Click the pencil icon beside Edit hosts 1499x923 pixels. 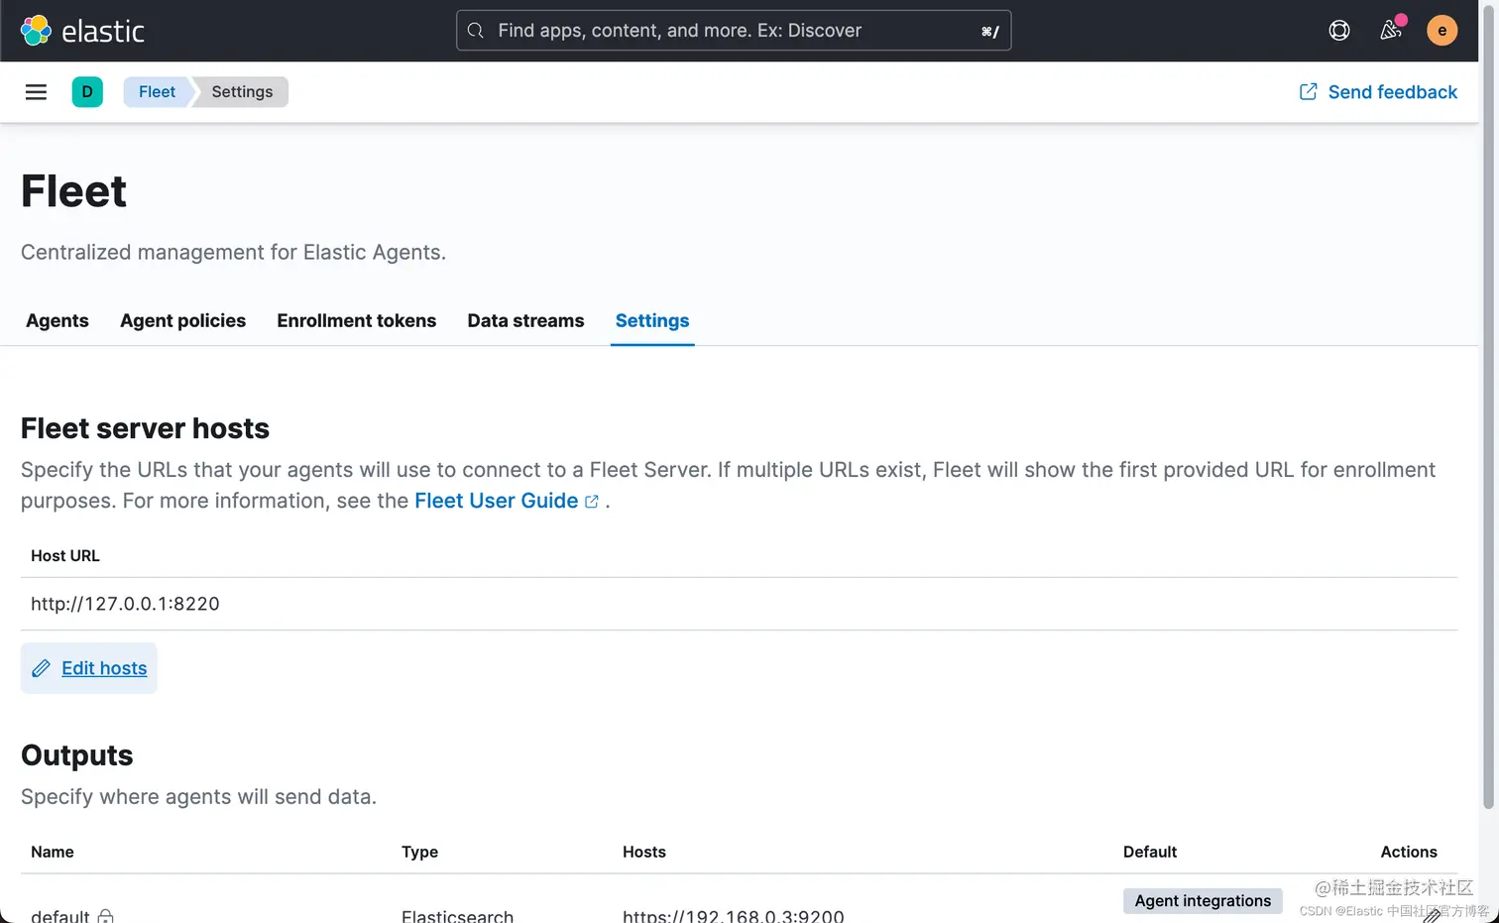42,668
